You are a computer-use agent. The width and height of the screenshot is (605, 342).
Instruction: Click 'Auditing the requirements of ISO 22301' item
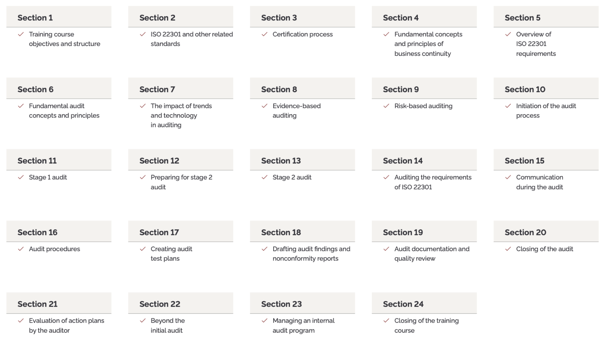[432, 182]
